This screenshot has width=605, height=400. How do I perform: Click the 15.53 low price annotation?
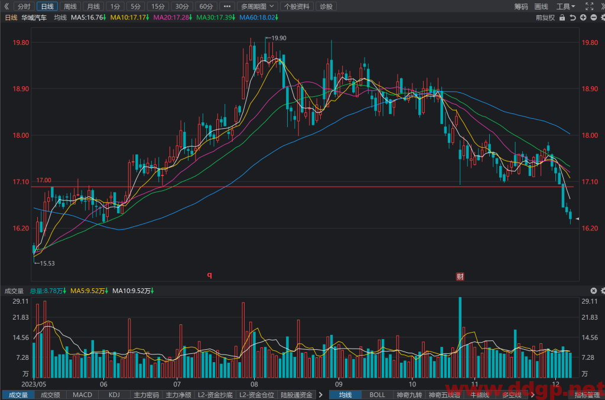[44, 264]
